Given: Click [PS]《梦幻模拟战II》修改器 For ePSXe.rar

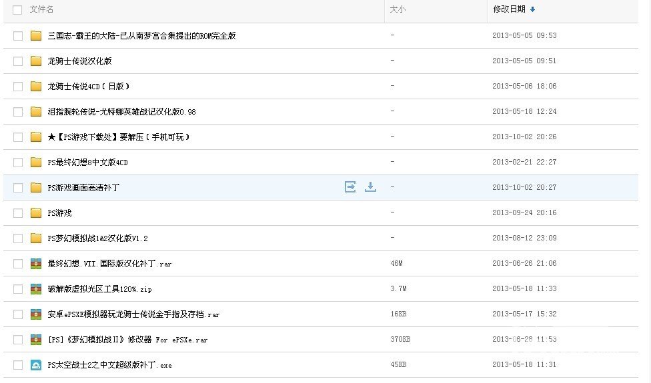Looking at the screenshot, I should 127,340.
